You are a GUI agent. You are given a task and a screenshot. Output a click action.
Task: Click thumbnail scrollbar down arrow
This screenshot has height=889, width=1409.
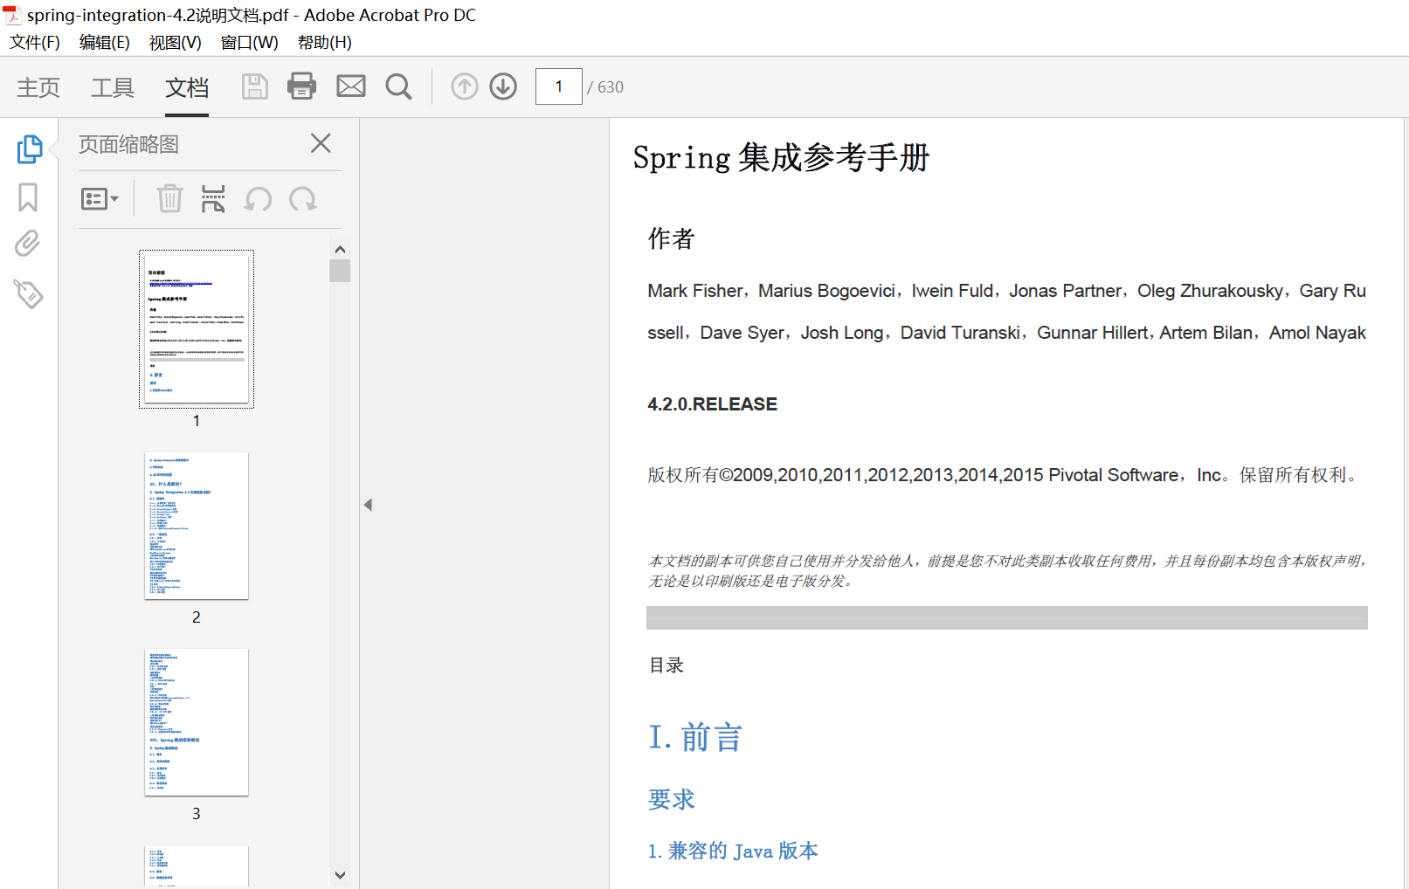coord(340,874)
